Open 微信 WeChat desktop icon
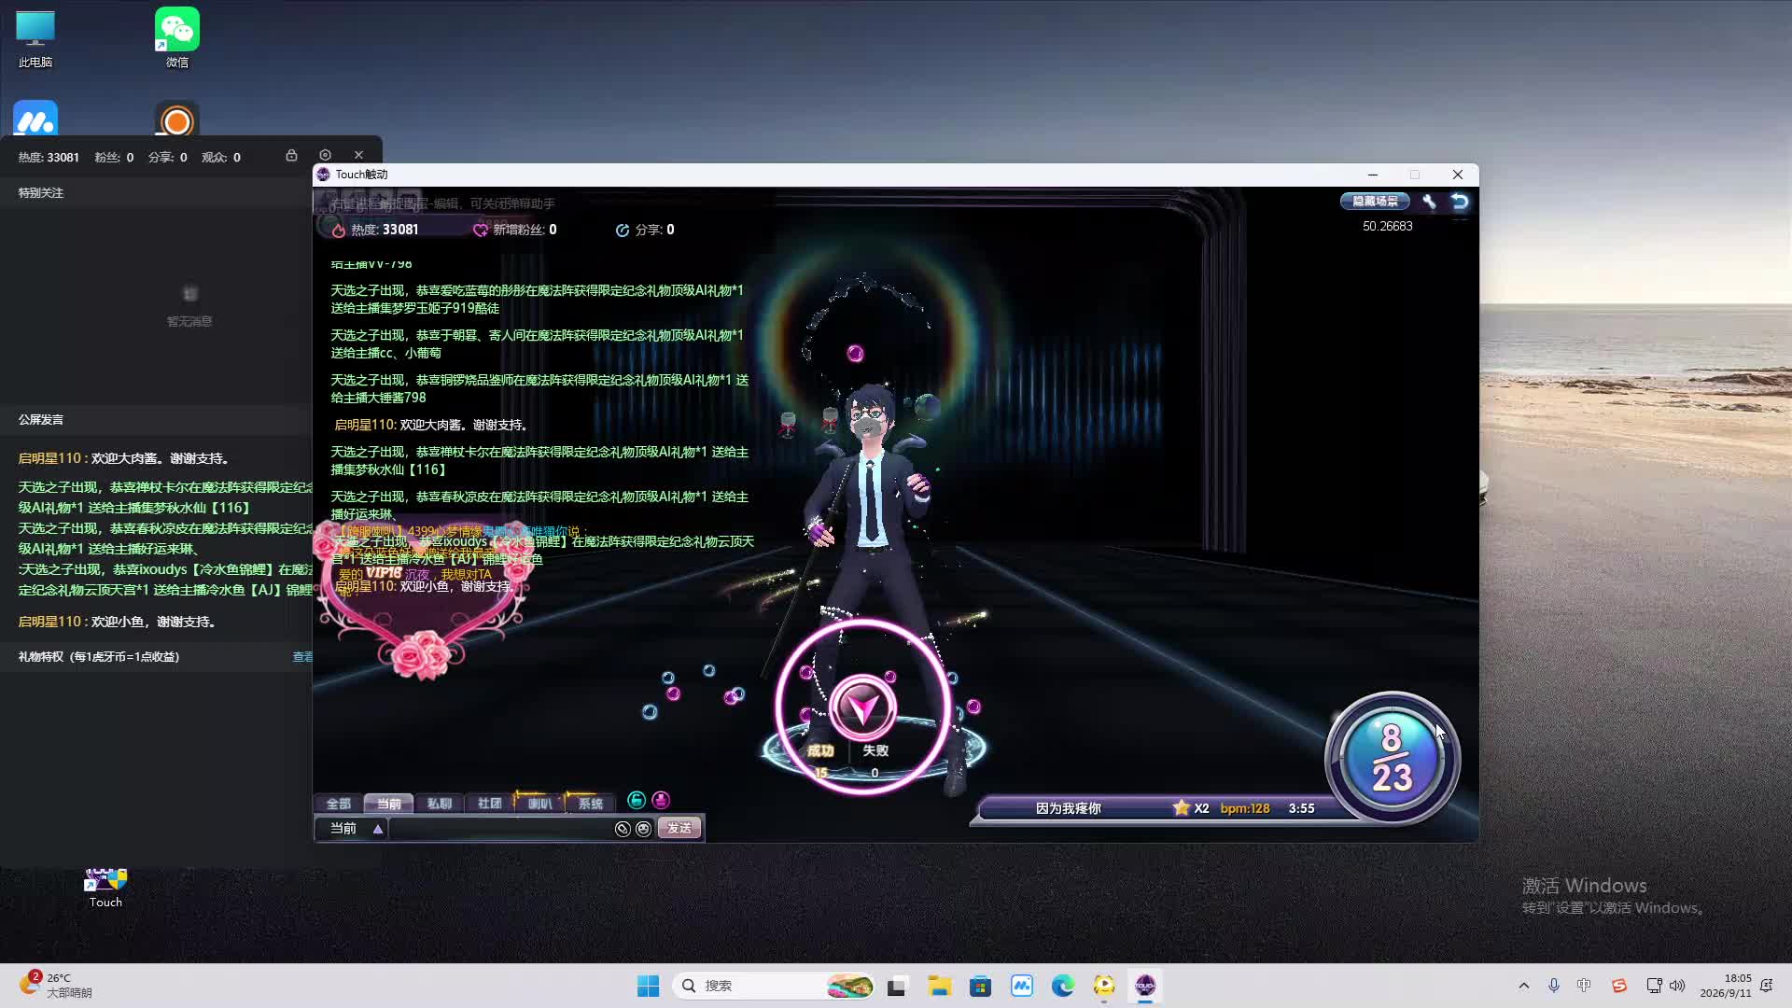 [x=177, y=39]
